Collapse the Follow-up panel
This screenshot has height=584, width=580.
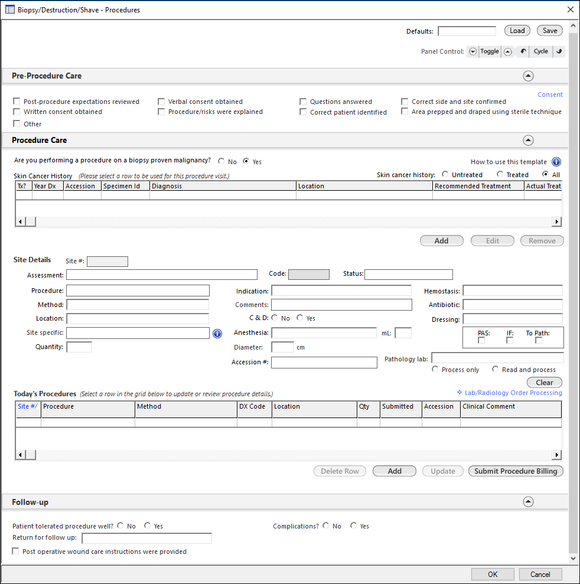click(x=528, y=502)
